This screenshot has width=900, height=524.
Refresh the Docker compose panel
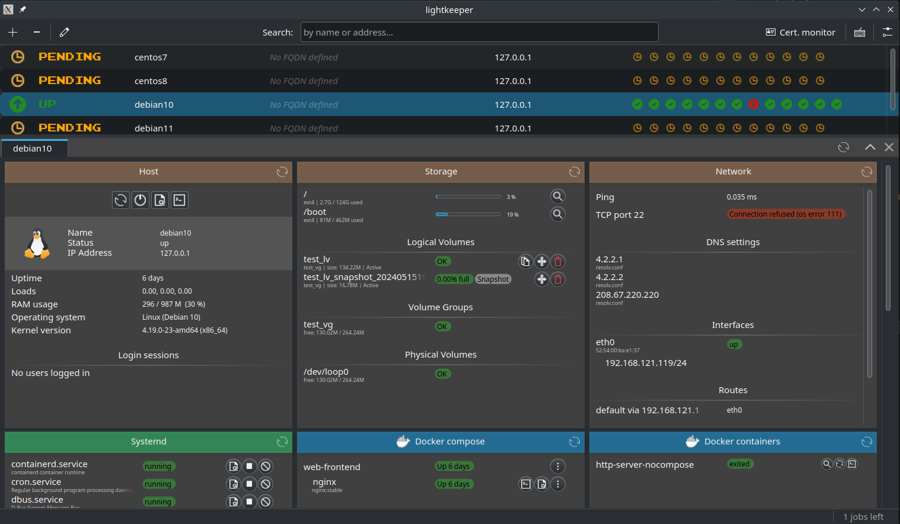(x=575, y=442)
